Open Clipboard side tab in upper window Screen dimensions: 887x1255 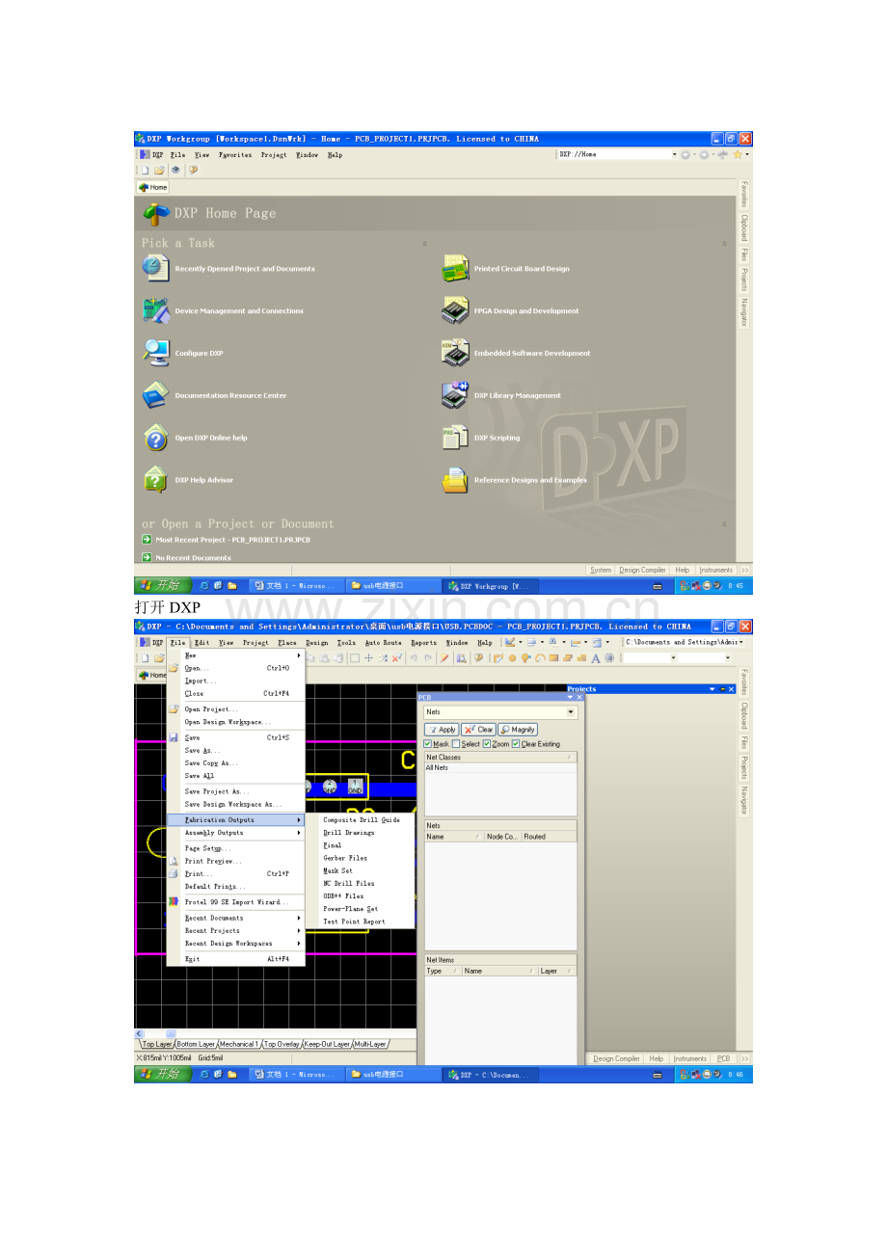pyautogui.click(x=744, y=227)
